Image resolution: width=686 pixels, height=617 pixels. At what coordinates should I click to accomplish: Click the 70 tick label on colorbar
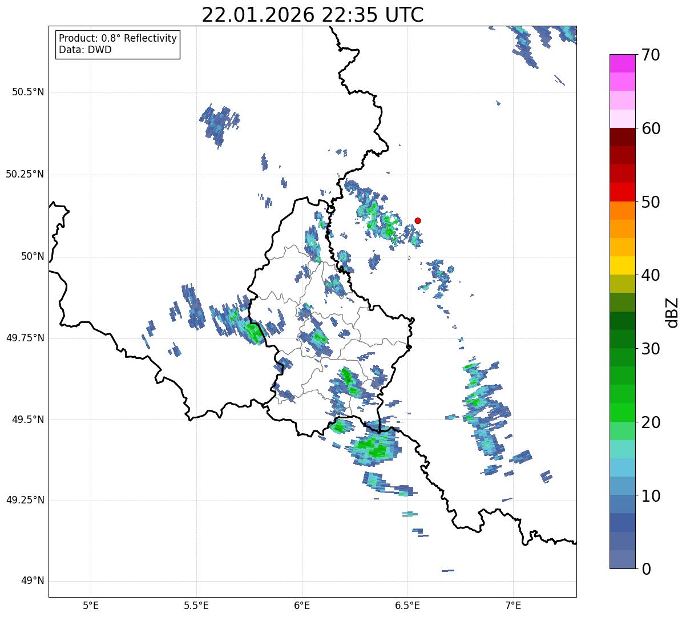pyautogui.click(x=651, y=55)
